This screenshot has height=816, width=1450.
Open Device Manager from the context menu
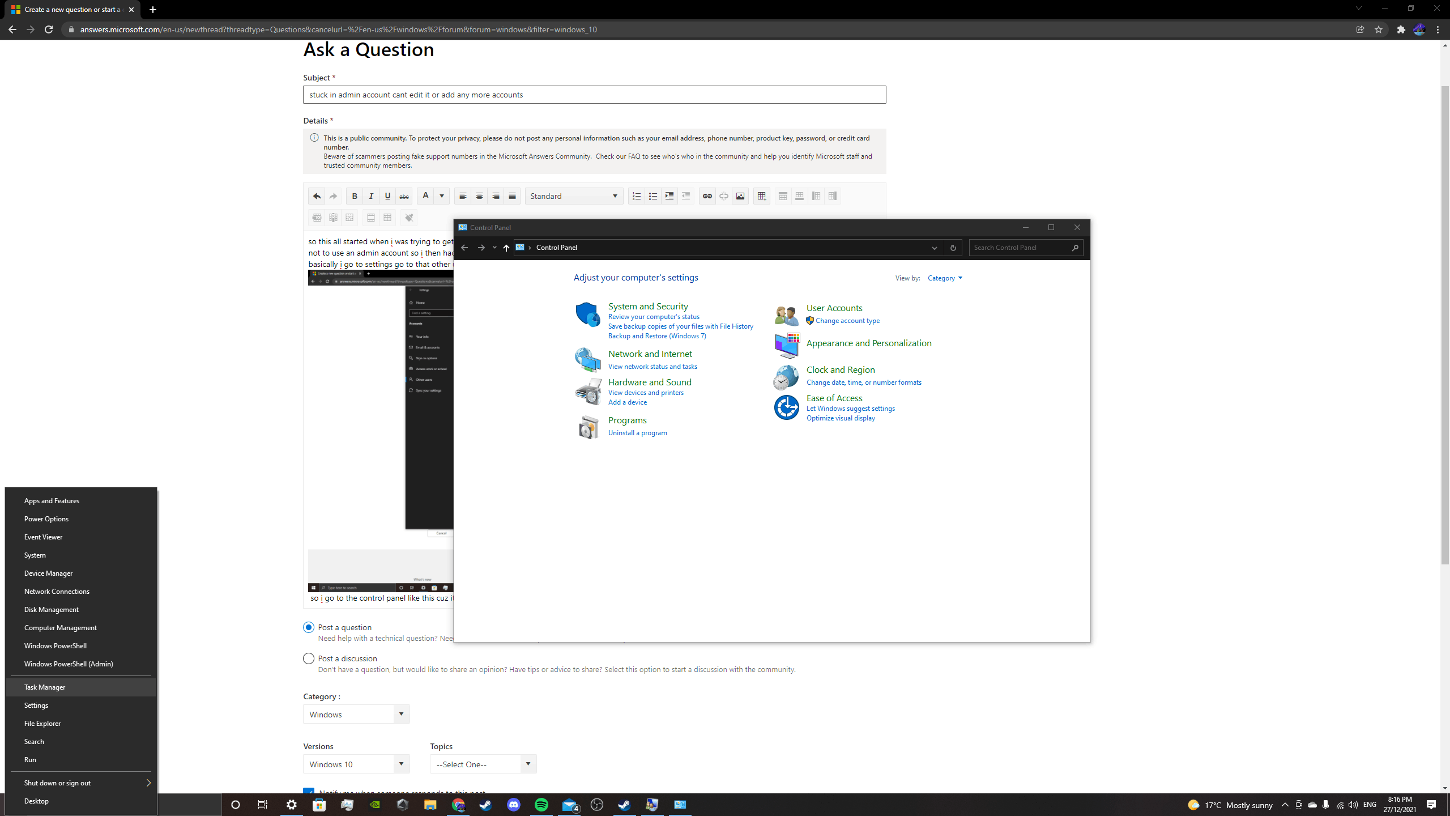click(81, 573)
